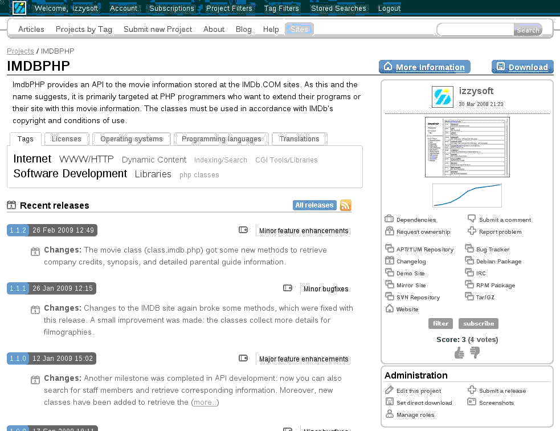Click the Internet tag
This screenshot has height=431, width=560.
pos(32,158)
